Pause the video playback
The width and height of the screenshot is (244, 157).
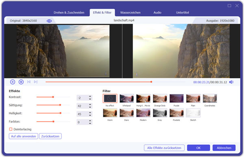point(13,82)
